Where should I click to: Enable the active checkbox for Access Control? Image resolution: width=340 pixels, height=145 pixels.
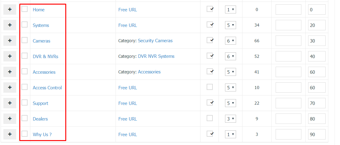click(x=210, y=87)
